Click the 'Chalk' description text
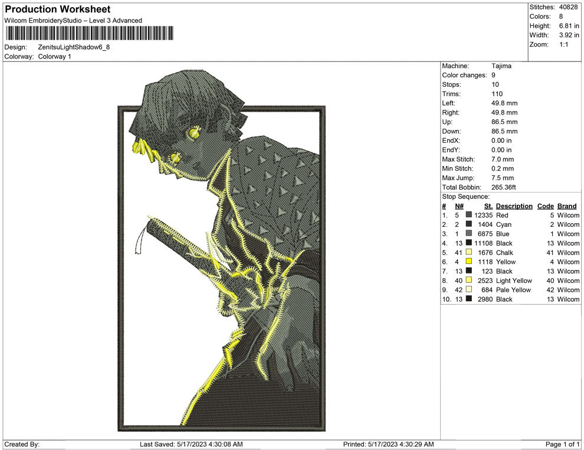The width and height of the screenshot is (584, 450). coord(505,252)
